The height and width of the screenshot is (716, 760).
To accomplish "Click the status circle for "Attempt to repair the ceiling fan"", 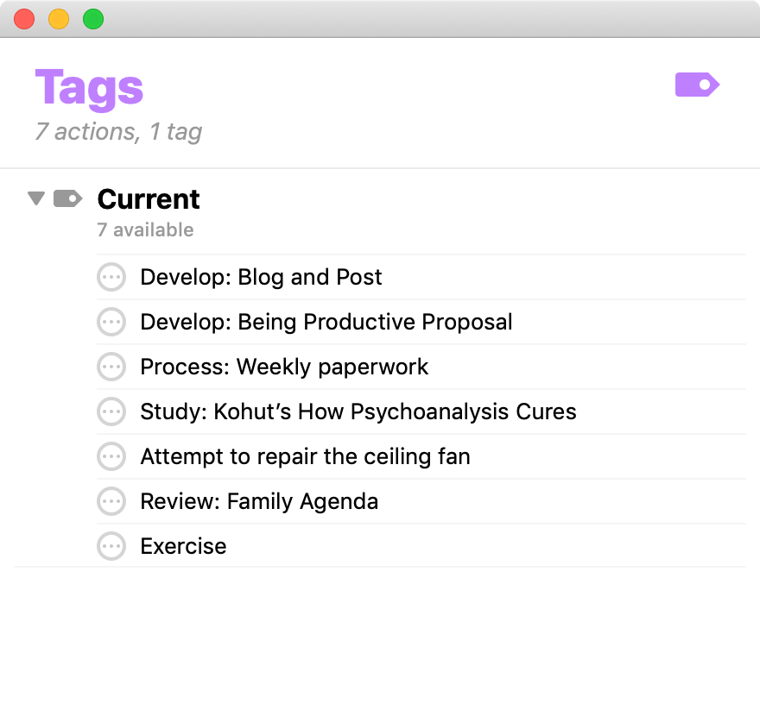I will point(111,456).
